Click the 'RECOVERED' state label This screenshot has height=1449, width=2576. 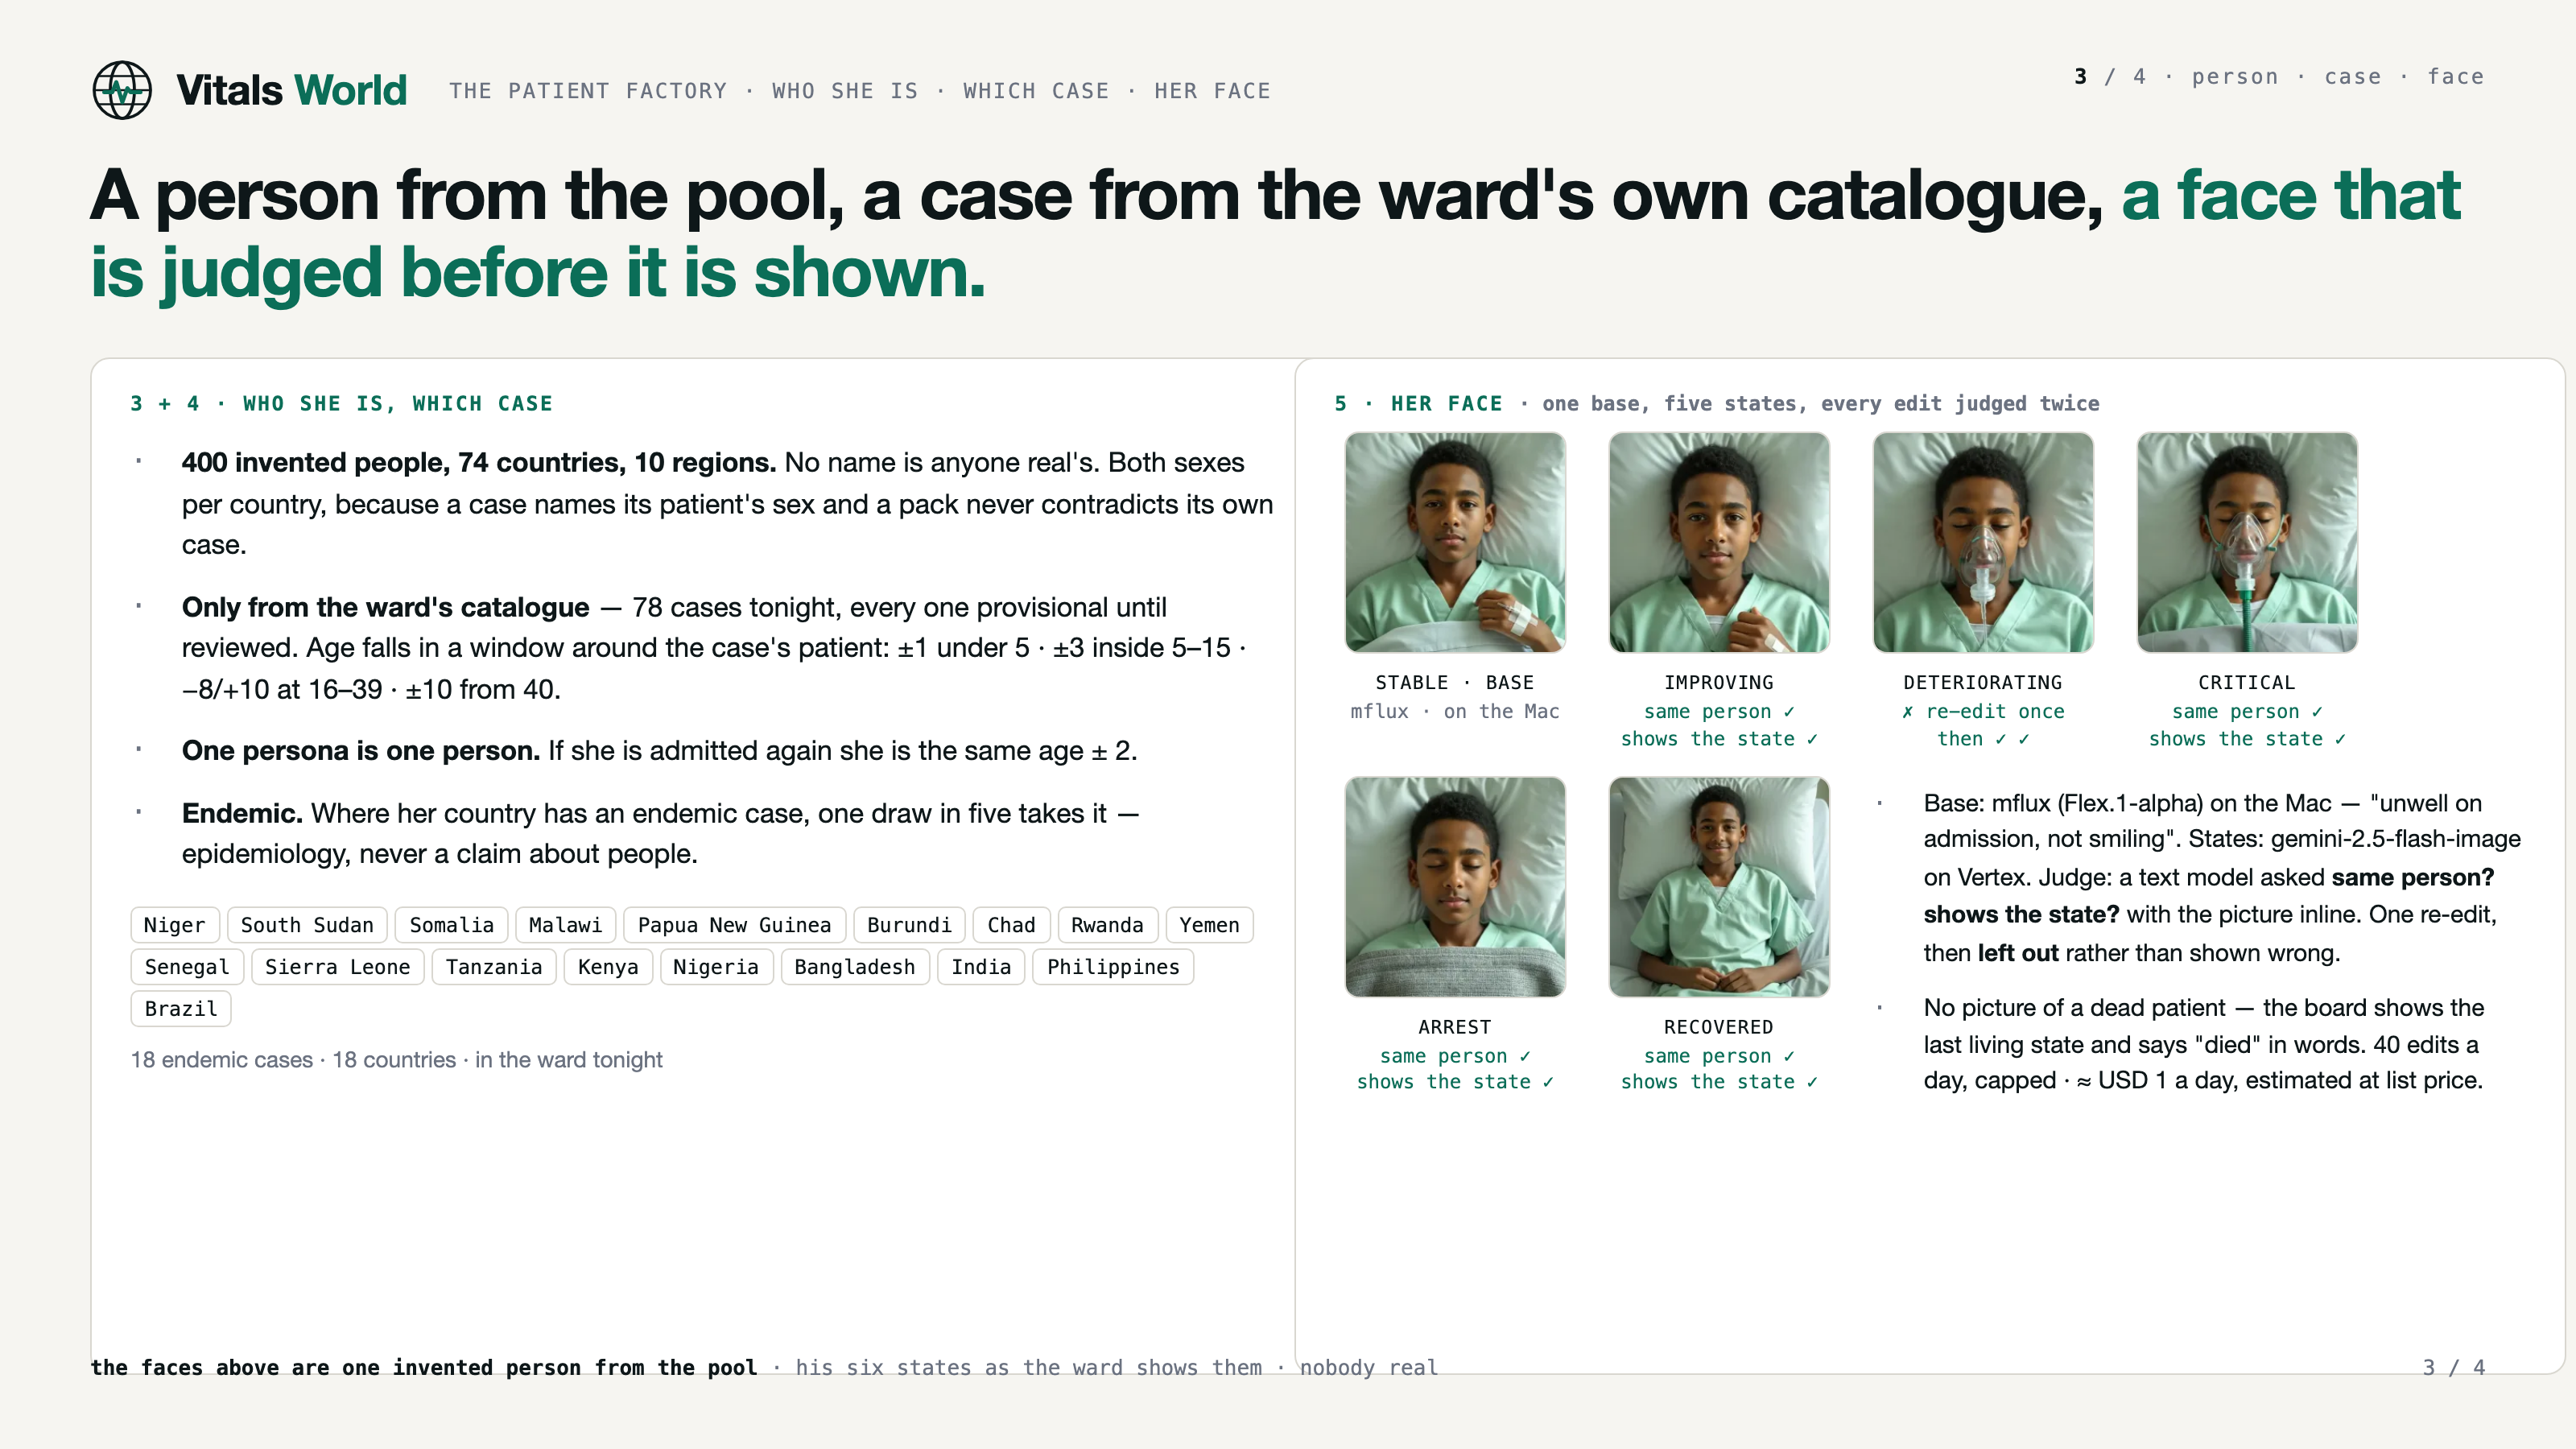pyautogui.click(x=1719, y=1027)
